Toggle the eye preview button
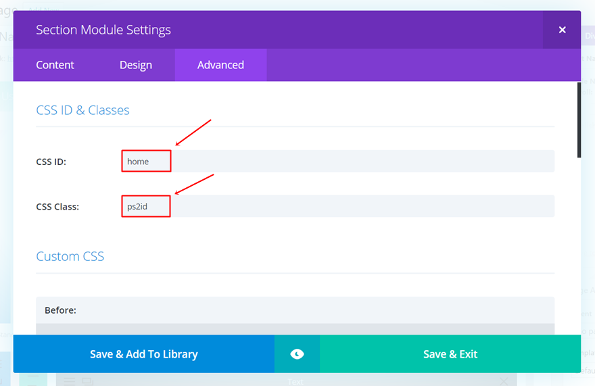 [297, 354]
